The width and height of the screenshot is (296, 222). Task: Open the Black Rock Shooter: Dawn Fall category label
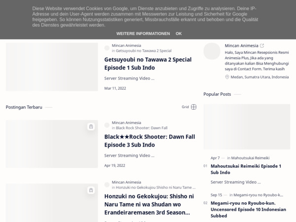pos(142,128)
